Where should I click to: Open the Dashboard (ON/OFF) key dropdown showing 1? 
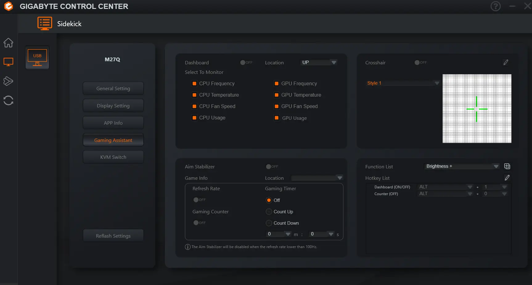tap(495, 187)
